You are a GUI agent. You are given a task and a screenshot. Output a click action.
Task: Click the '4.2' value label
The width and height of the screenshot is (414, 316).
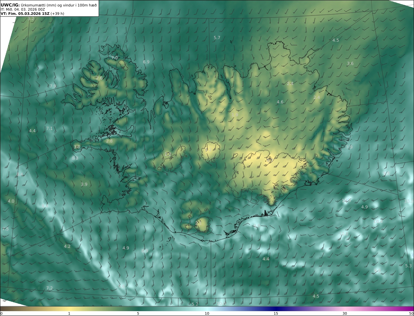[67, 247]
